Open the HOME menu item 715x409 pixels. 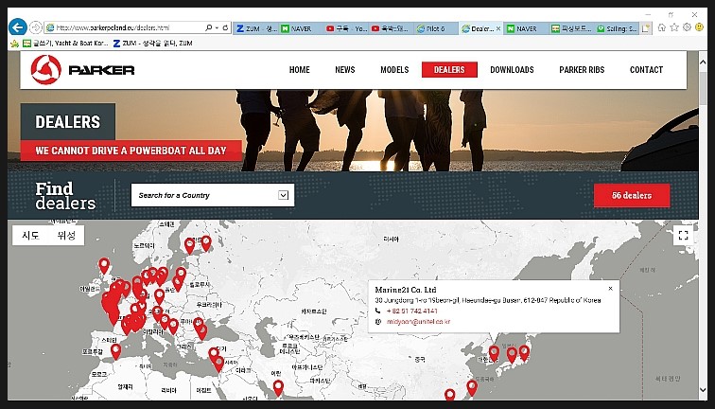(x=299, y=70)
